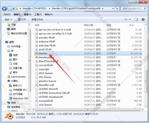Viewport: 149px width, 123px height.
Task: Open the recent pages dropdown arrow
Action: click(x=13, y=9)
